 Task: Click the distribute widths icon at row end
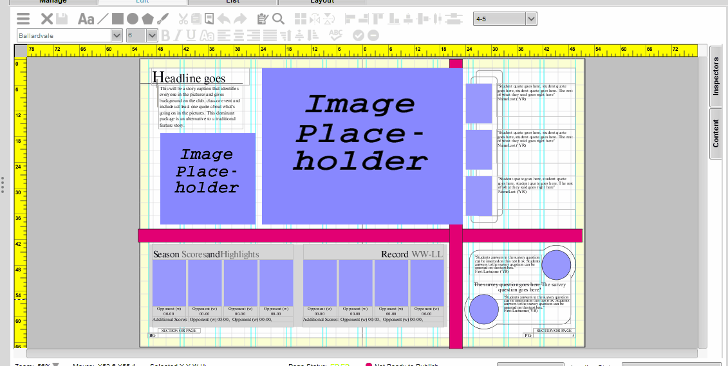point(454,19)
